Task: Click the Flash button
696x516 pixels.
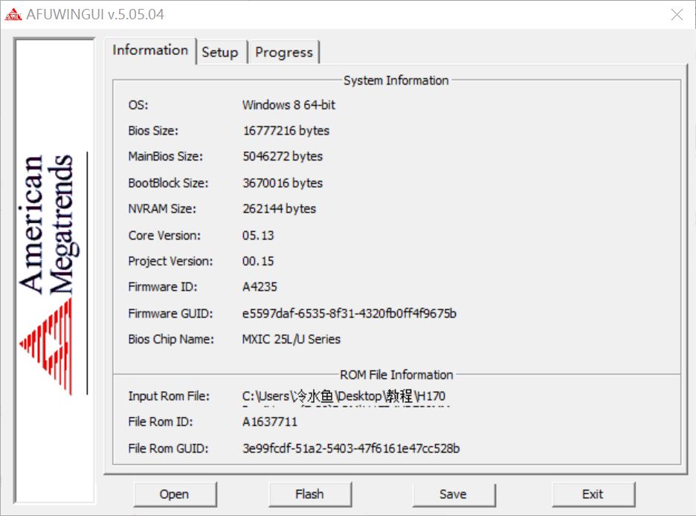Action: coord(310,494)
